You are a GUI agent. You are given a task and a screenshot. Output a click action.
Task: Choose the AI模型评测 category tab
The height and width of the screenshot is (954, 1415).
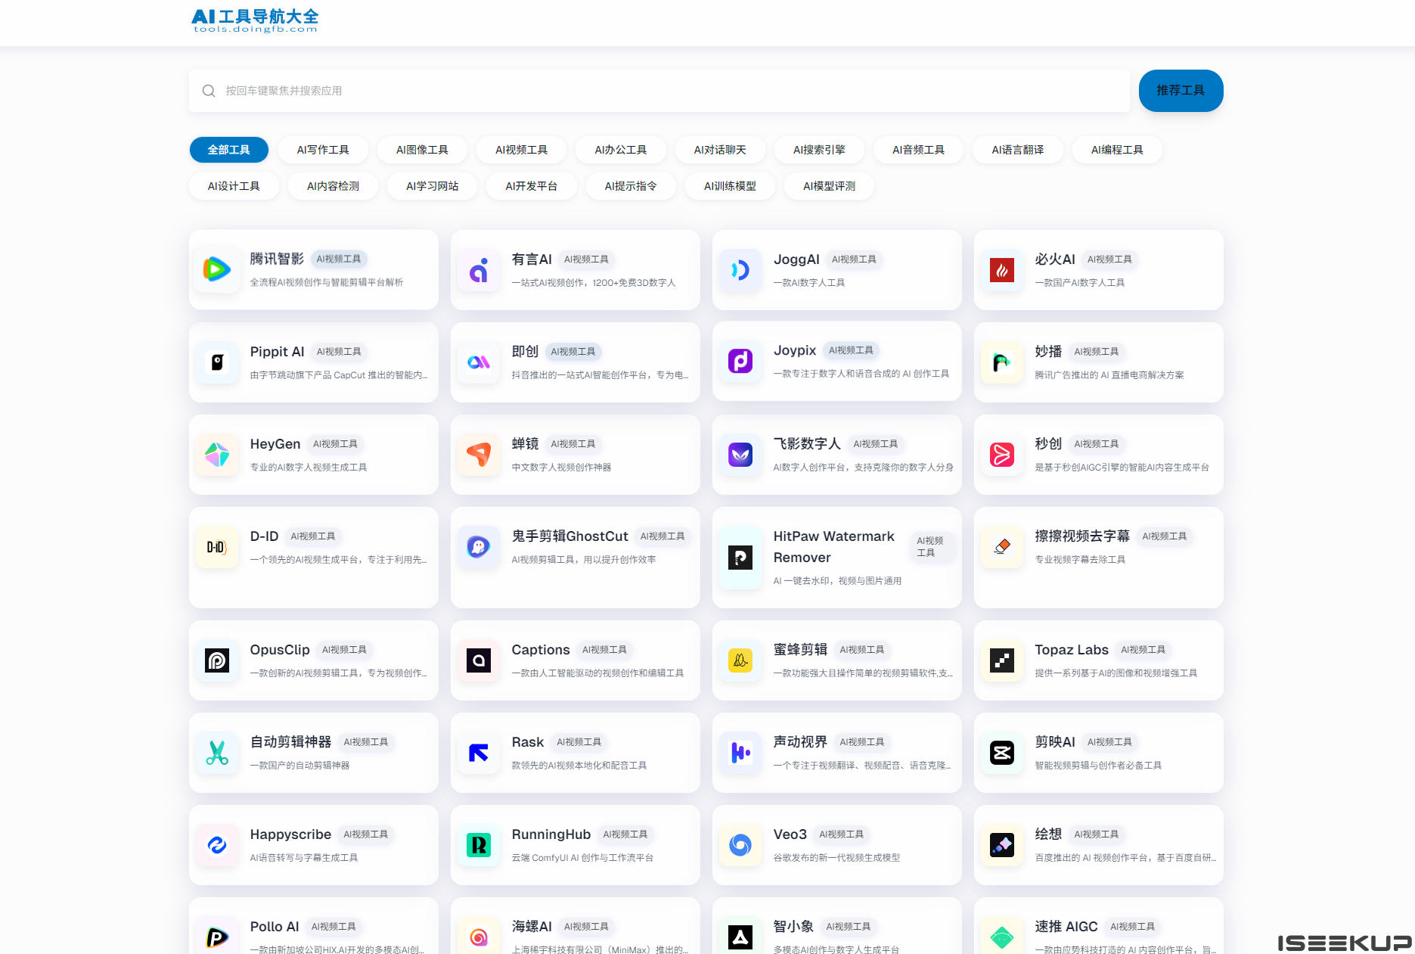tap(829, 186)
